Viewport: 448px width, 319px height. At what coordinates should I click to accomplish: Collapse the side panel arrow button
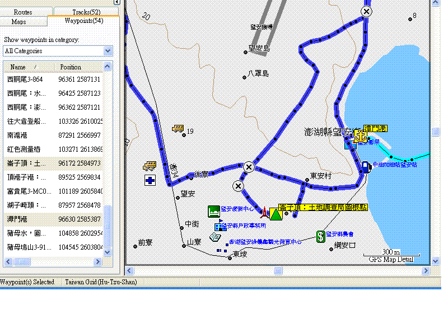tap(116, 2)
